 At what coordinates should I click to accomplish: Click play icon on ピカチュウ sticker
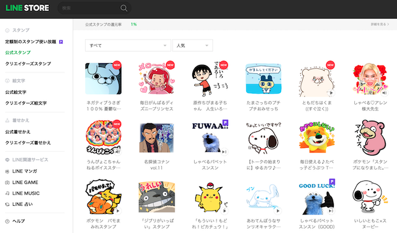(225, 211)
